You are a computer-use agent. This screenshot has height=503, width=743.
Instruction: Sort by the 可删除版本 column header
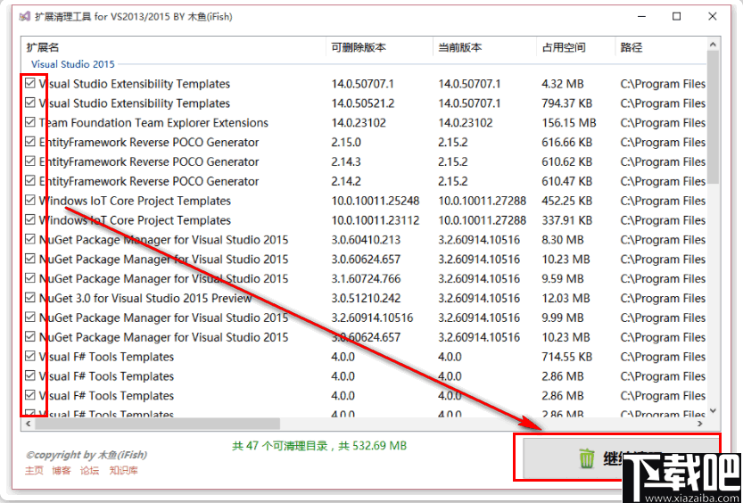click(x=380, y=47)
